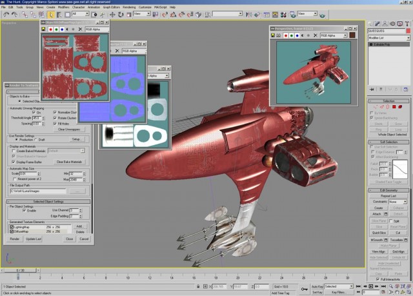Toggle the Display Frame Buffer checkbox
This screenshot has width=413, height=296.
coord(14,162)
